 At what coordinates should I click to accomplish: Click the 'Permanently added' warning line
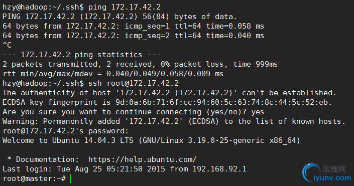174,121
